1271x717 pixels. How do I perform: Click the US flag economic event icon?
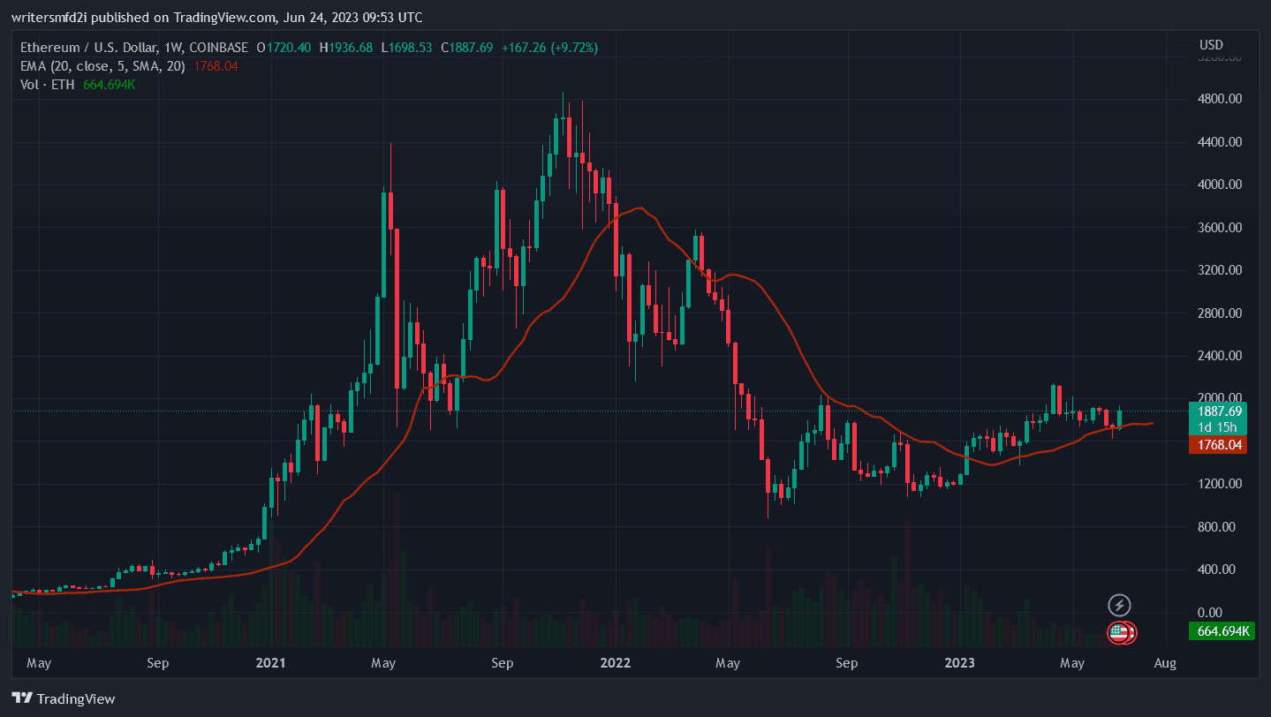point(1121,631)
